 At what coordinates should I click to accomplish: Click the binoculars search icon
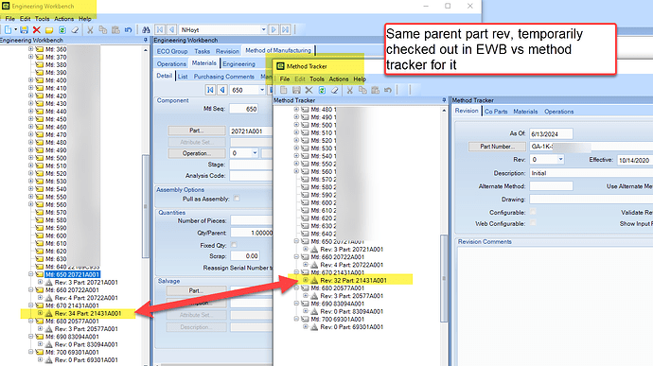[146, 30]
